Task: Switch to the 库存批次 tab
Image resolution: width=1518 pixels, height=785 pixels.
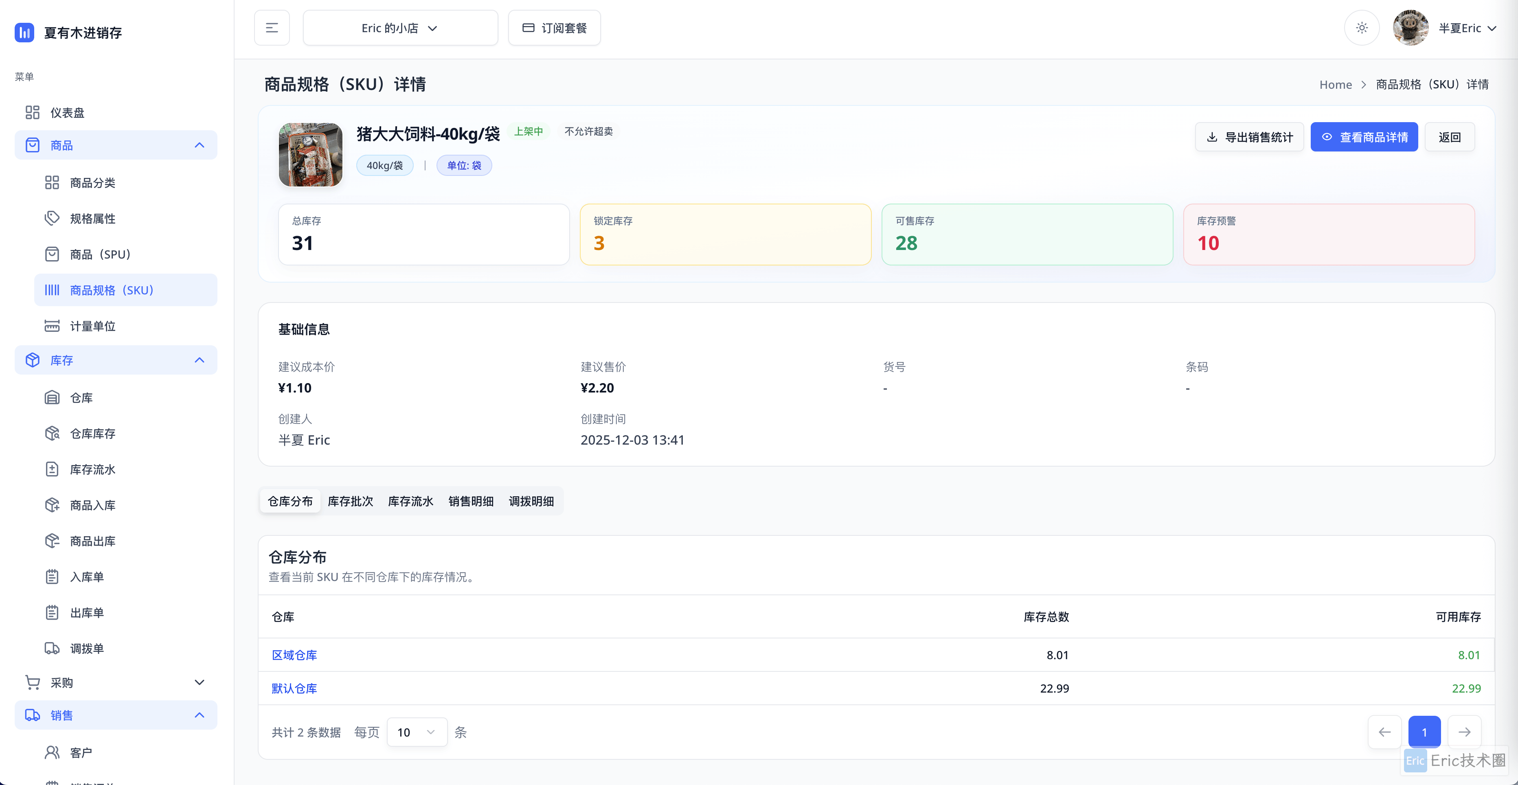Action: [x=350, y=501]
